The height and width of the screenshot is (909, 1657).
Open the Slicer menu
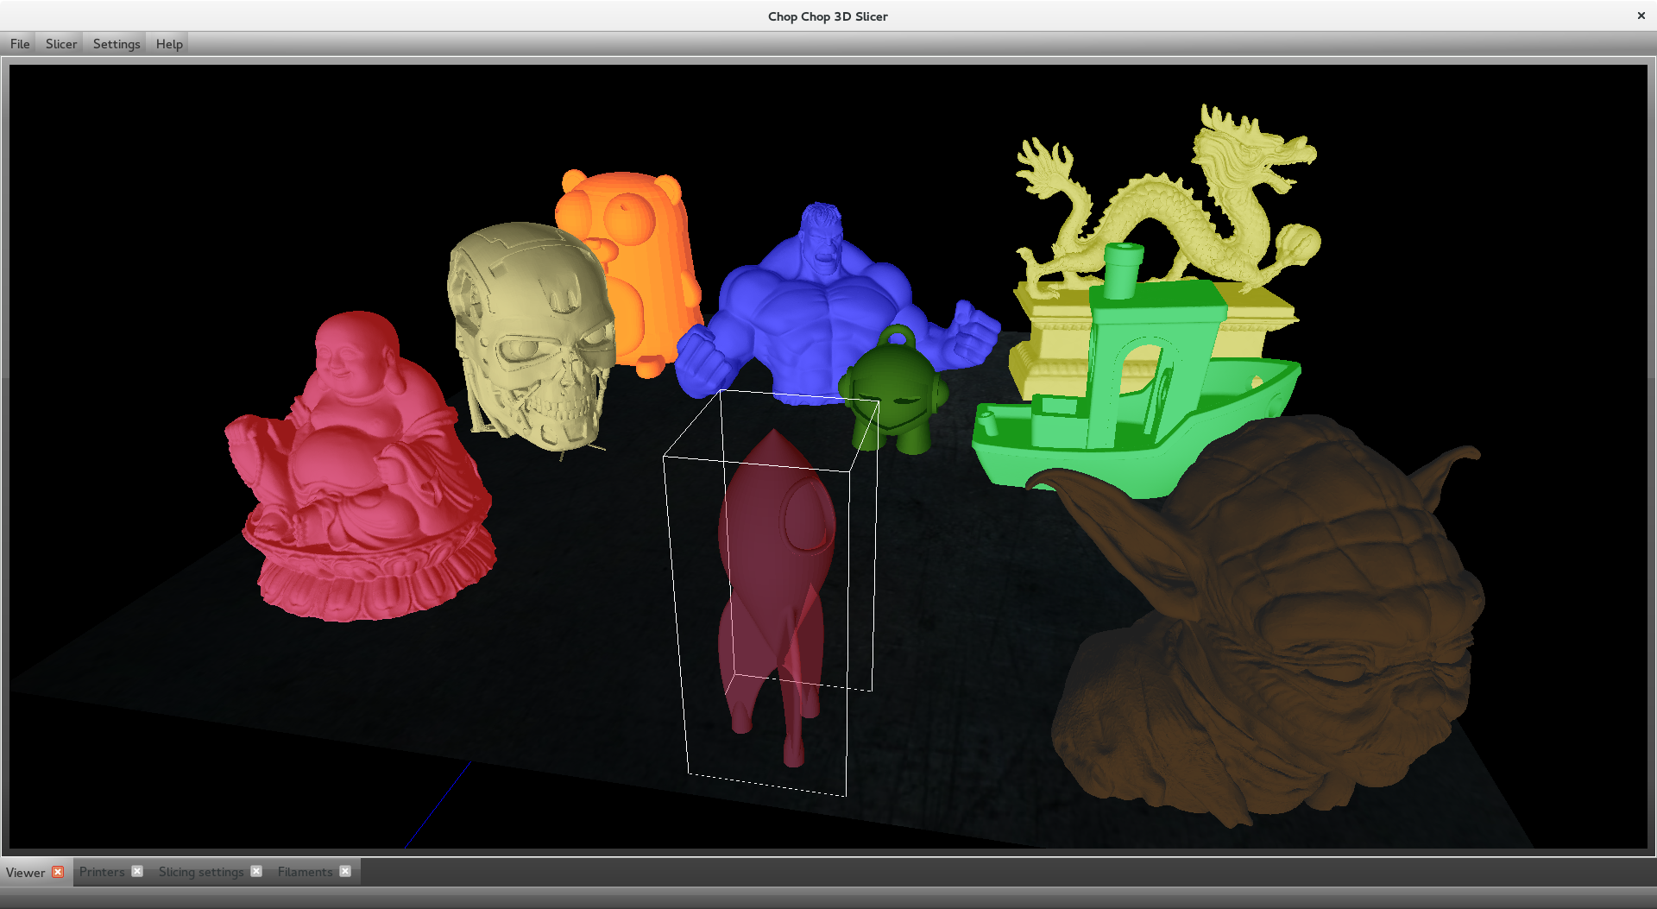(61, 44)
